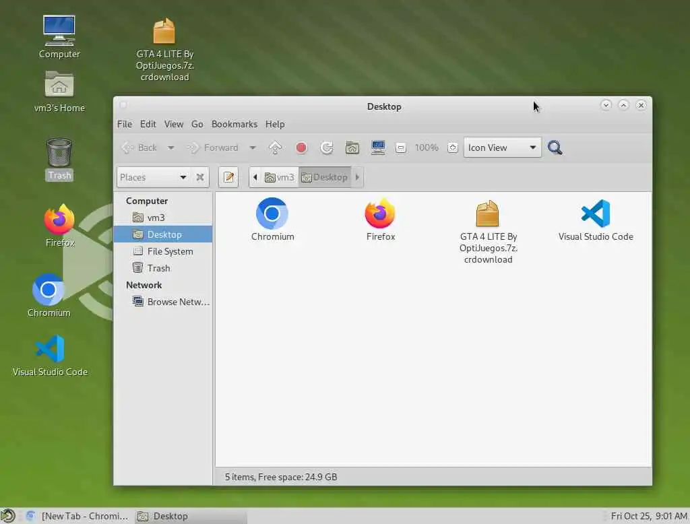Open the Icon View mode dropdown
The width and height of the screenshot is (690, 524).
click(x=502, y=148)
